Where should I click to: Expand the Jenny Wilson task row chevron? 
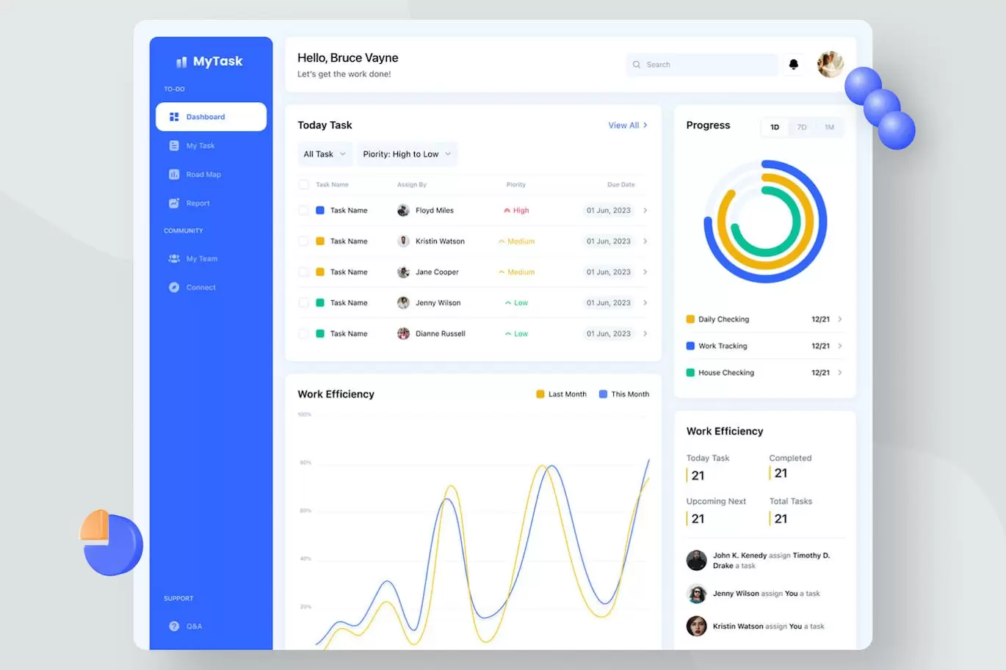[x=645, y=303]
